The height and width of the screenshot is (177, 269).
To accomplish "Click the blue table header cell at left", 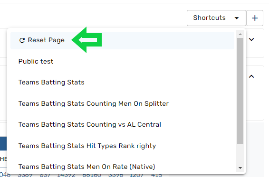I will pyautogui.click(x=3, y=144).
